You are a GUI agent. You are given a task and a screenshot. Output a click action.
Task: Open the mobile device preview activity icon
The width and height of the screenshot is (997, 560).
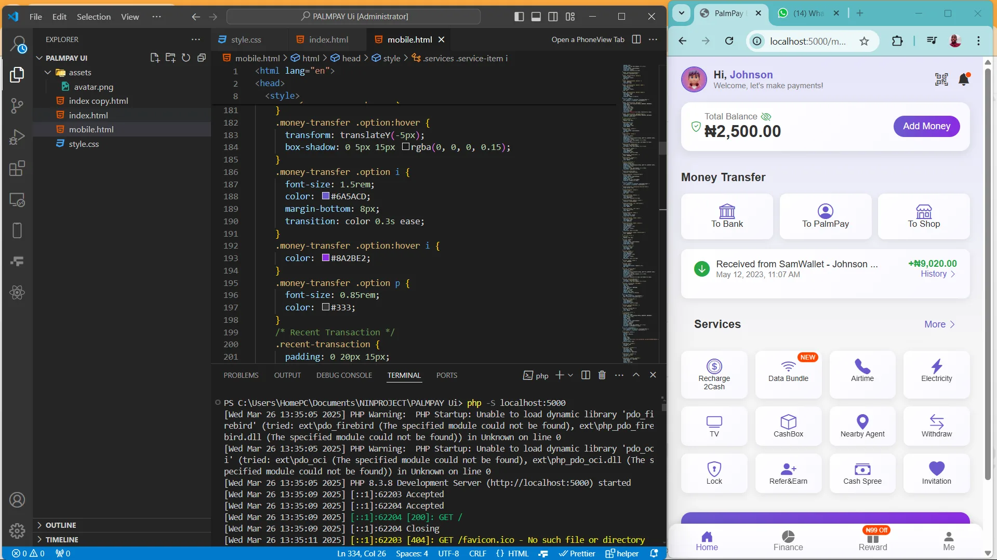pos(17,230)
